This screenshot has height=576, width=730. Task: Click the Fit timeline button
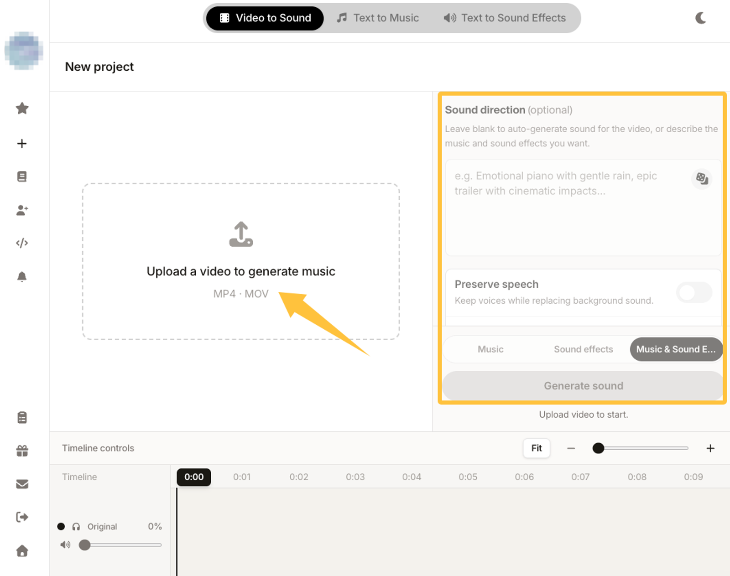click(537, 448)
